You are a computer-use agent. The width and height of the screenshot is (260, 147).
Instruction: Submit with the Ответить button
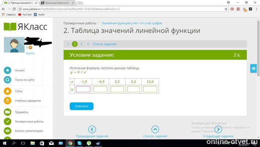(82, 106)
